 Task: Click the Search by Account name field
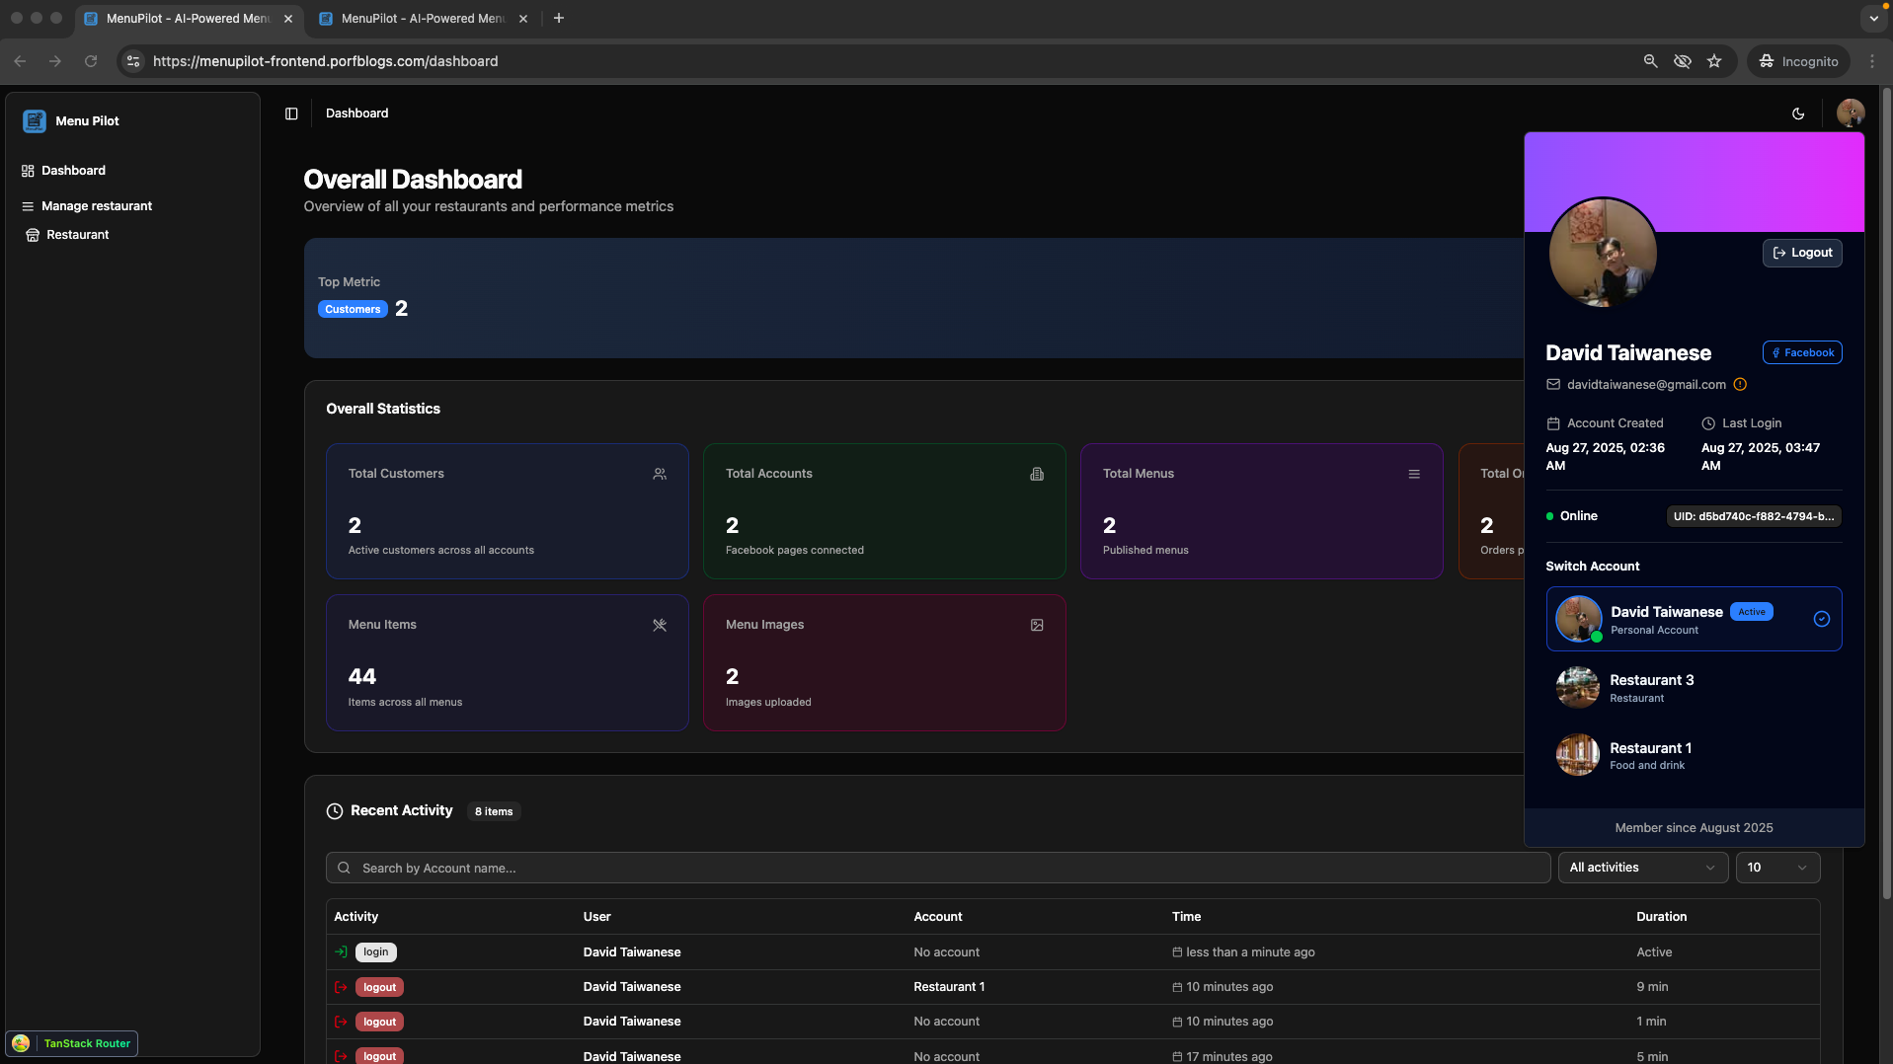937,868
